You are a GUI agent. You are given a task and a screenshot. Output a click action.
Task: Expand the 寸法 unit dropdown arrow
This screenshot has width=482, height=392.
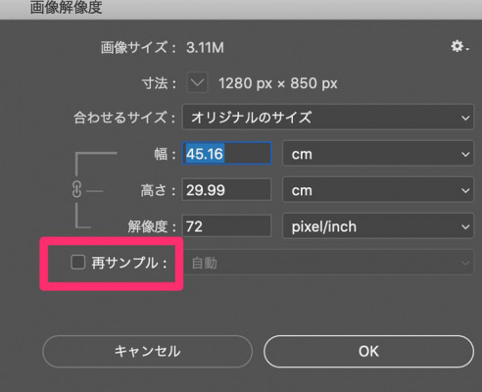tap(198, 82)
